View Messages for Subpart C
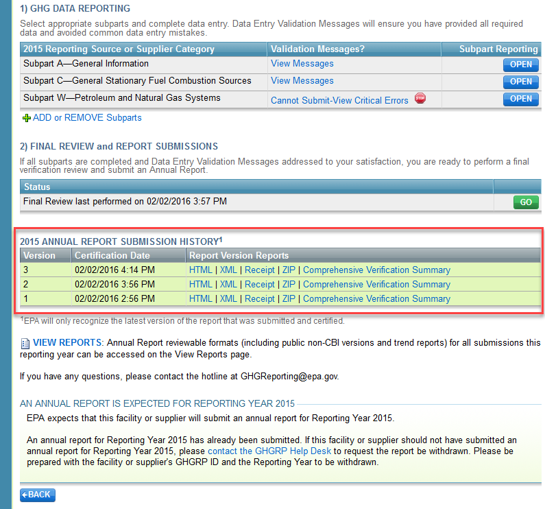545x509 pixels. point(302,81)
